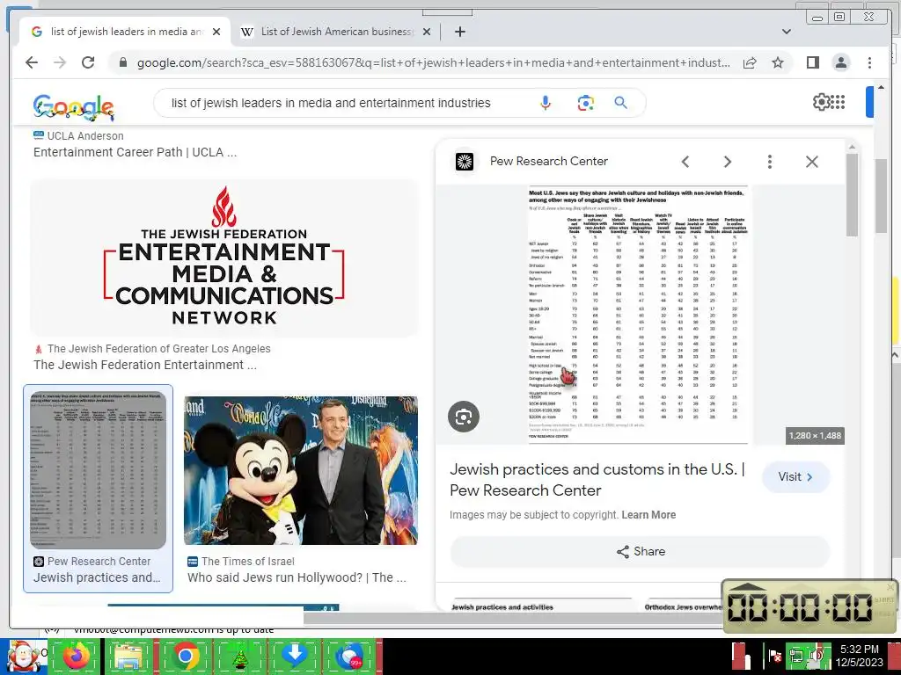The width and height of the screenshot is (901, 675).
Task: Open Entertainment Career Path UCLA link
Action: click(135, 153)
